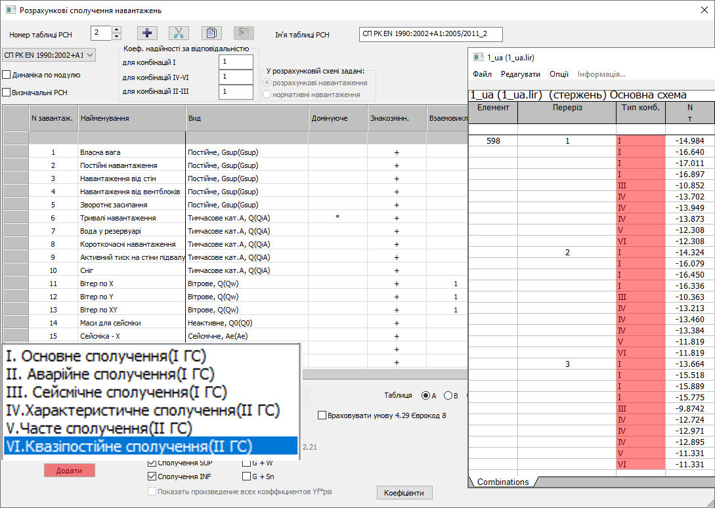Tick the Визначальні РСН checkbox
This screenshot has height=508, width=715.
[7, 93]
